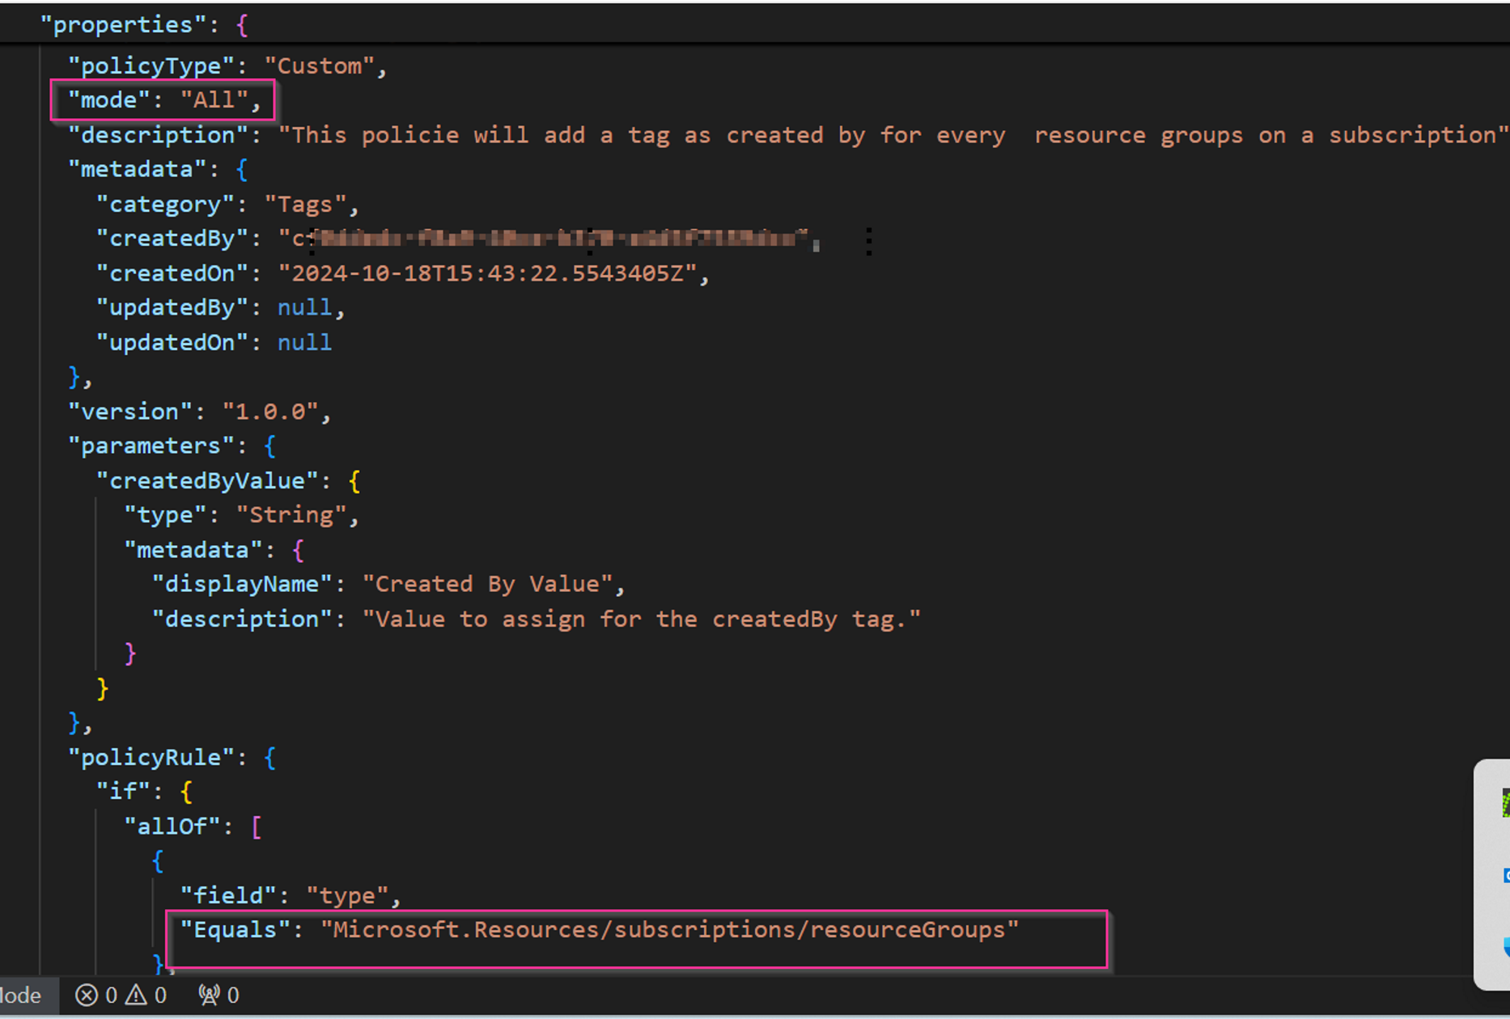Click the "properties" key

(x=124, y=24)
